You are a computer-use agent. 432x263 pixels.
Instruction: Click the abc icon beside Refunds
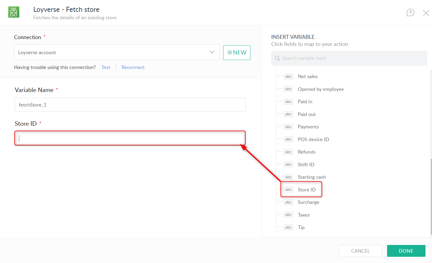pos(288,152)
